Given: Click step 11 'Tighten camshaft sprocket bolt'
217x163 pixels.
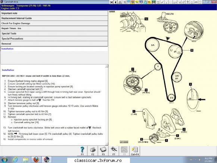Looking at the screenshot, I should (30, 114).
